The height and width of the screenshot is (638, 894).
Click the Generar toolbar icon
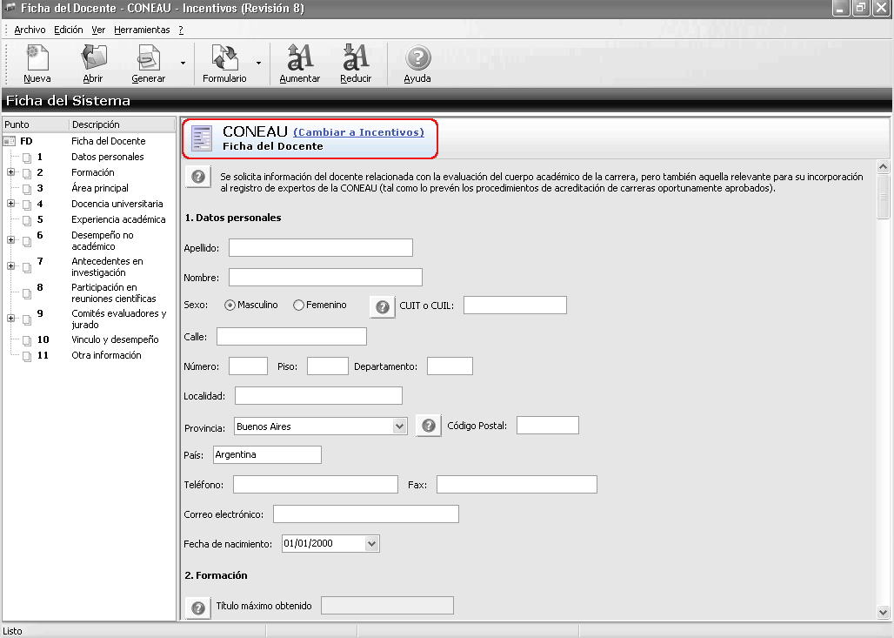[148, 63]
